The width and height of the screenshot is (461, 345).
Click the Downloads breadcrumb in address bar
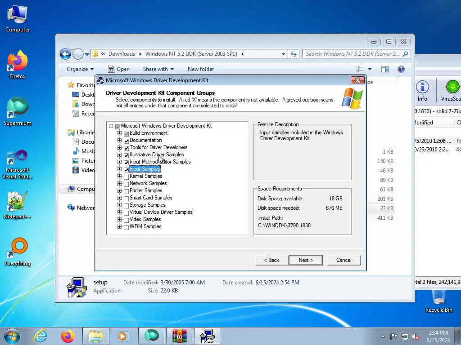click(122, 54)
